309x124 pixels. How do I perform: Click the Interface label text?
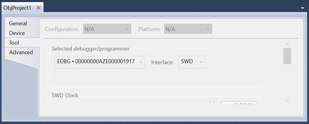tap(162, 62)
